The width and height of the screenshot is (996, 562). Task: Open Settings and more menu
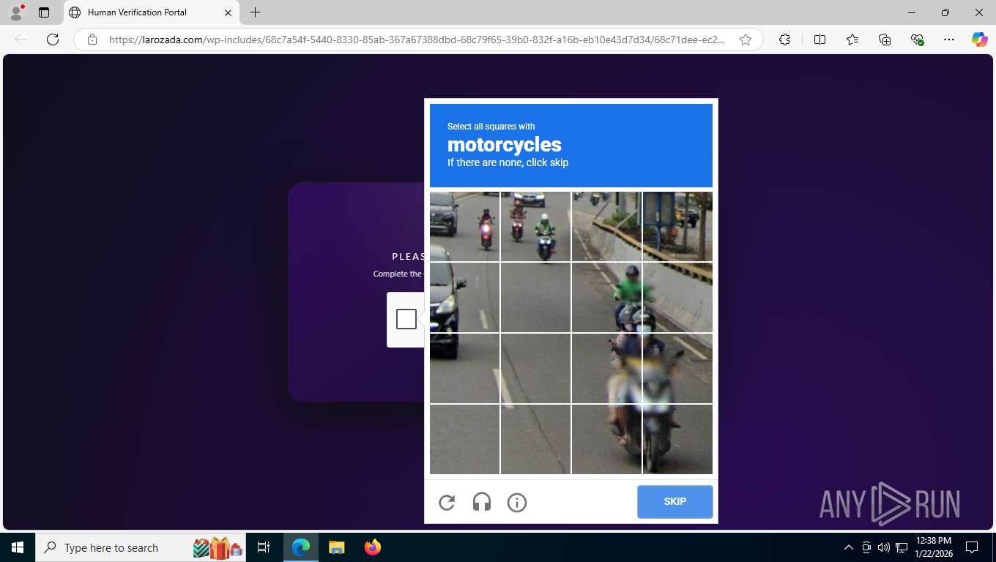tap(949, 40)
